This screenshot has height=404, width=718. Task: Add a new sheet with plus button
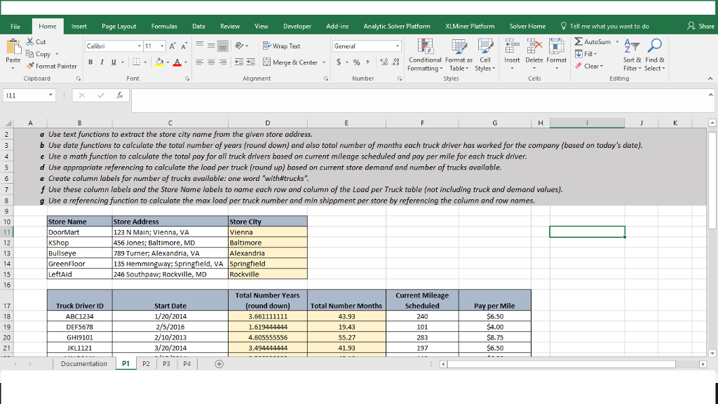219,364
